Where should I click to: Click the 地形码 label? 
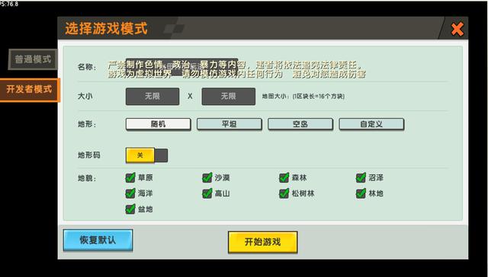click(89, 155)
